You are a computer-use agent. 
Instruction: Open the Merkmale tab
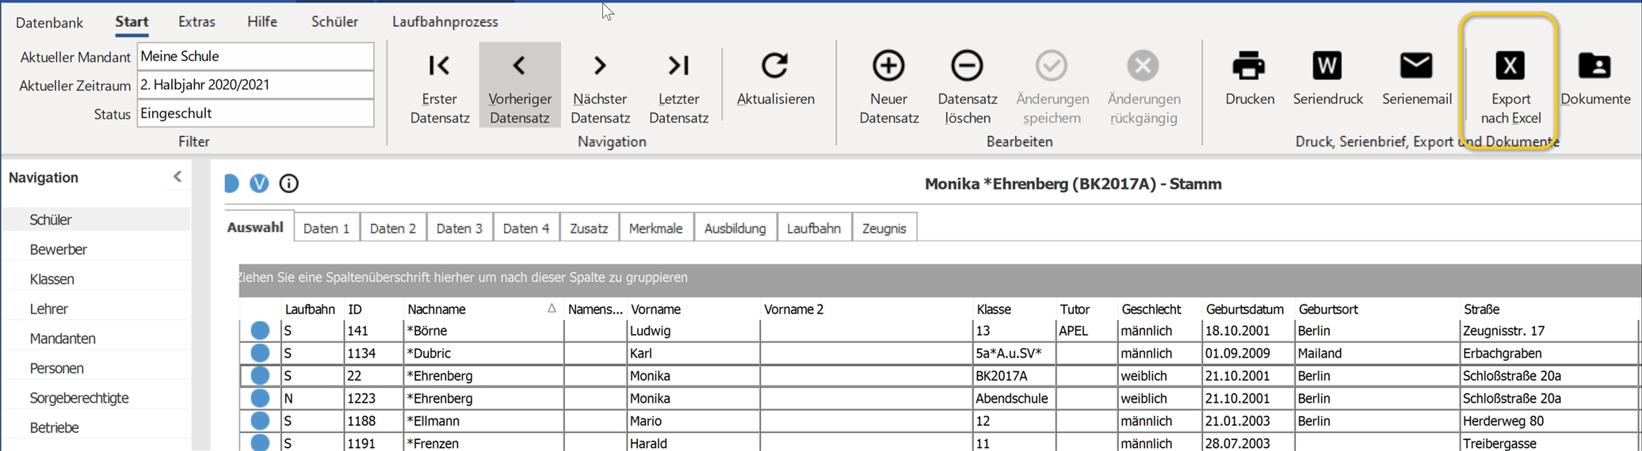(655, 229)
